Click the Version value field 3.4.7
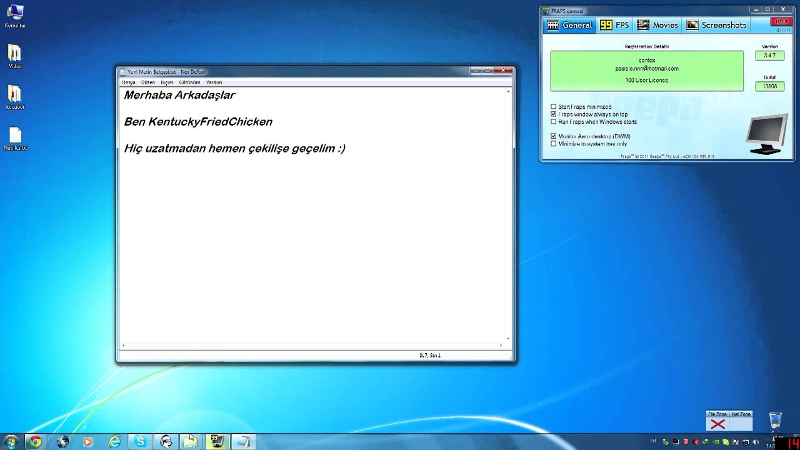The width and height of the screenshot is (800, 450). [x=769, y=56]
